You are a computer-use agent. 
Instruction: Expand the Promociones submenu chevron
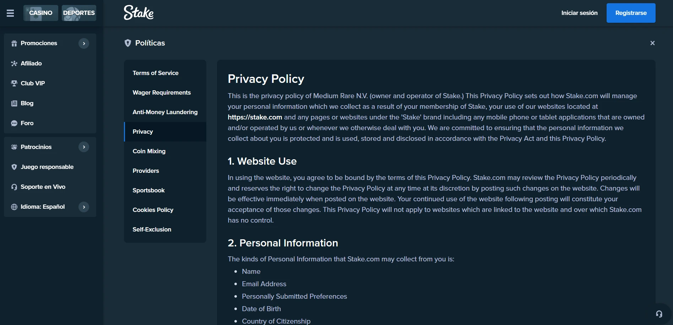[x=84, y=43]
